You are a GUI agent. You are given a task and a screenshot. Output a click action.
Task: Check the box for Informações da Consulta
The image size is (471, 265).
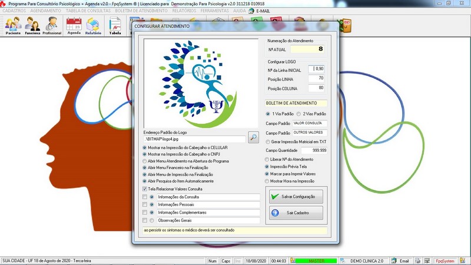pyautogui.click(x=145, y=197)
